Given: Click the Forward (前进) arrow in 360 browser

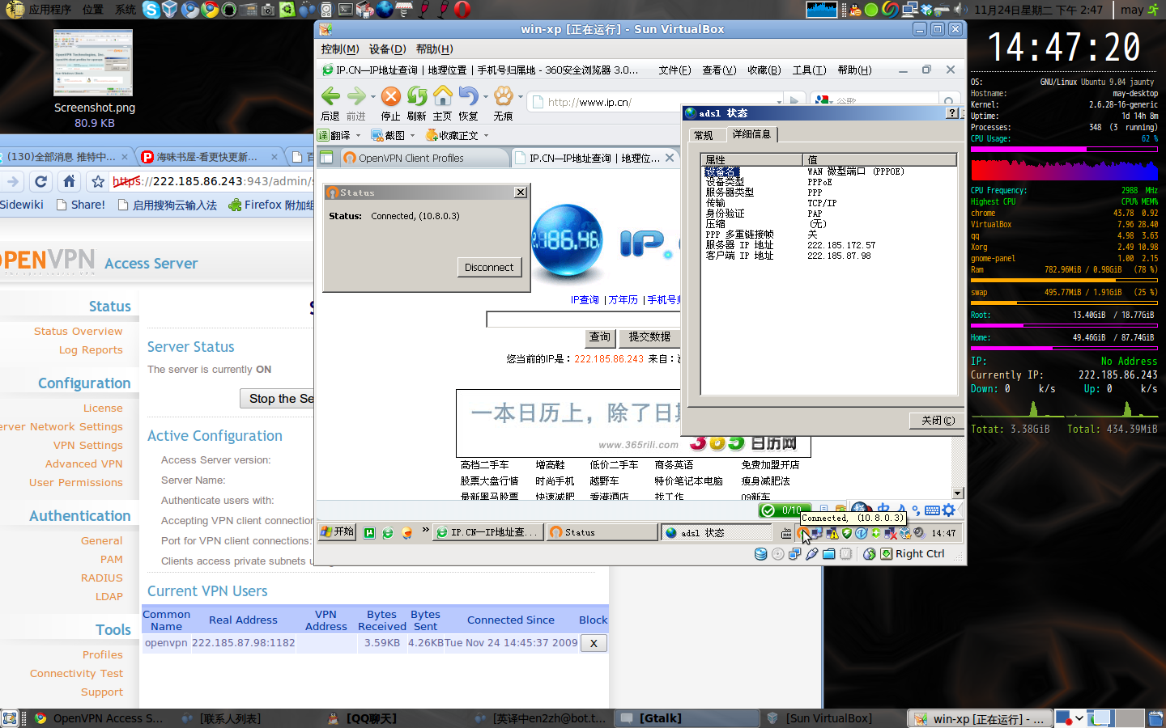Looking at the screenshot, I should (x=356, y=96).
